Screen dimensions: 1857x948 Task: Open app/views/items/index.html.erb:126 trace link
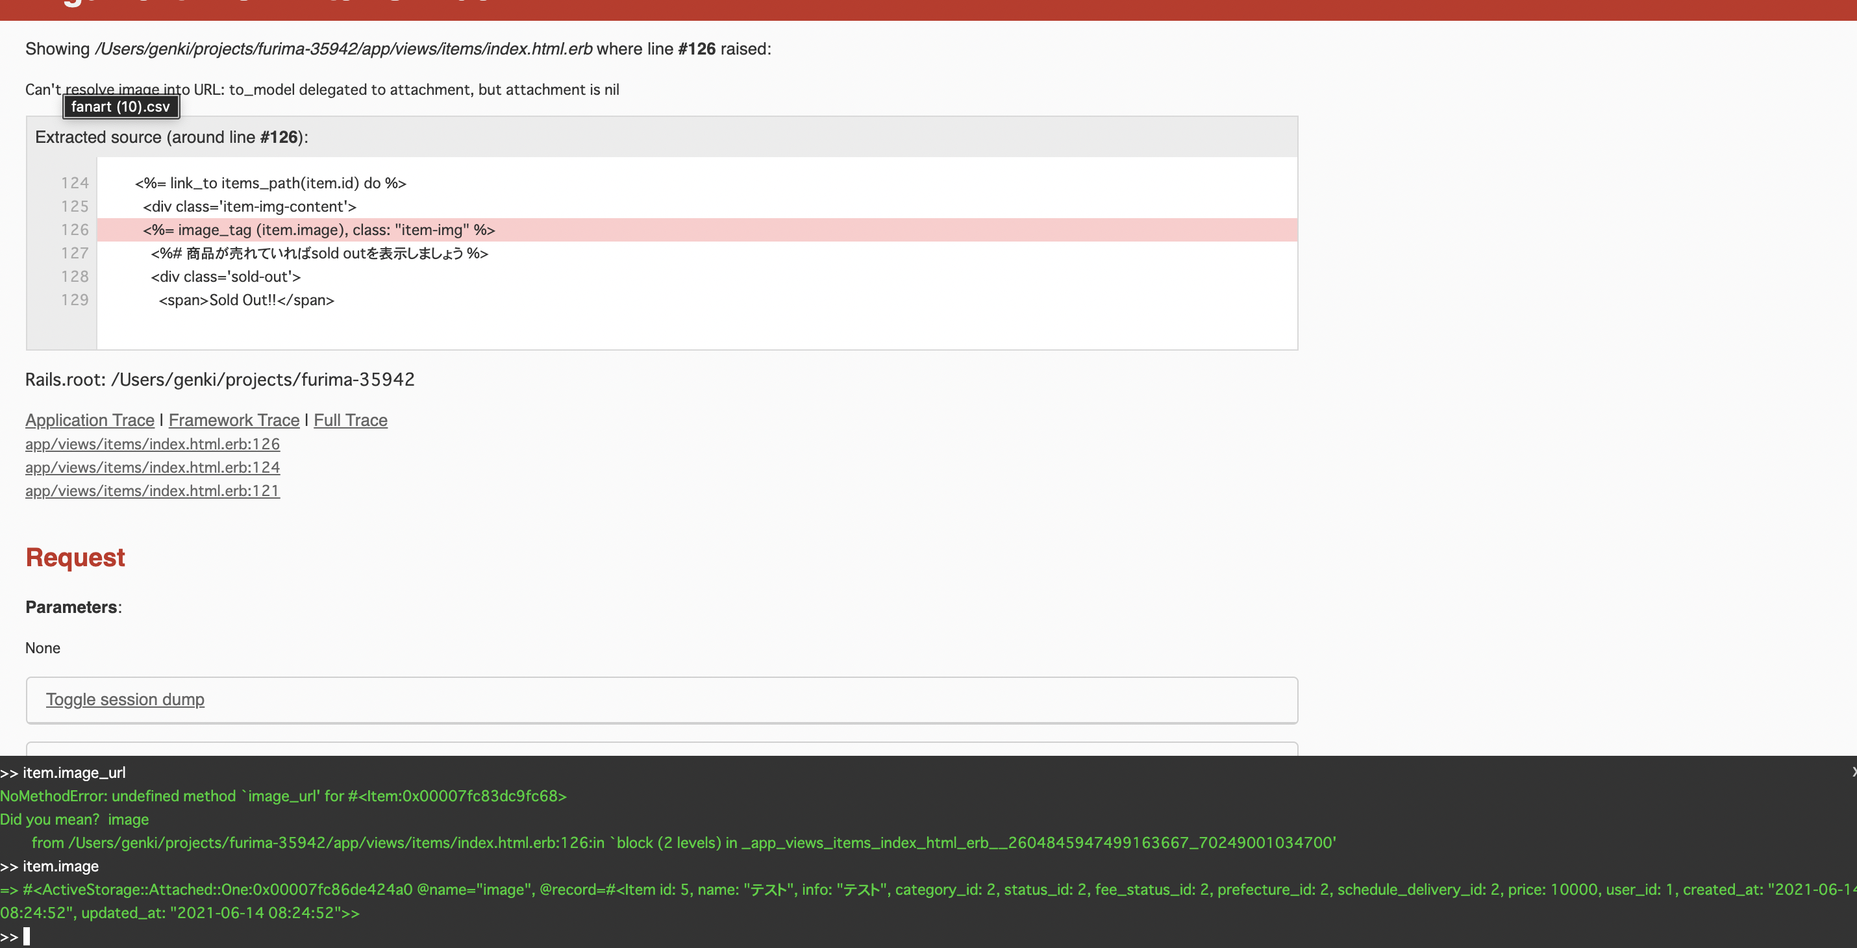click(x=152, y=444)
